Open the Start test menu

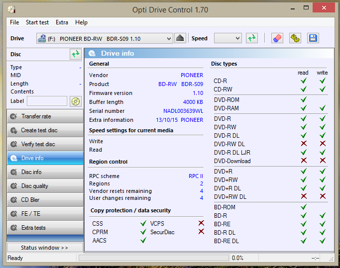click(x=37, y=22)
